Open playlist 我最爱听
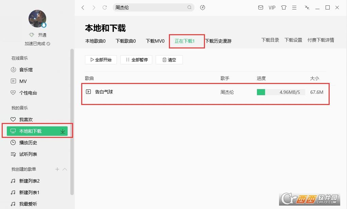 point(28,204)
